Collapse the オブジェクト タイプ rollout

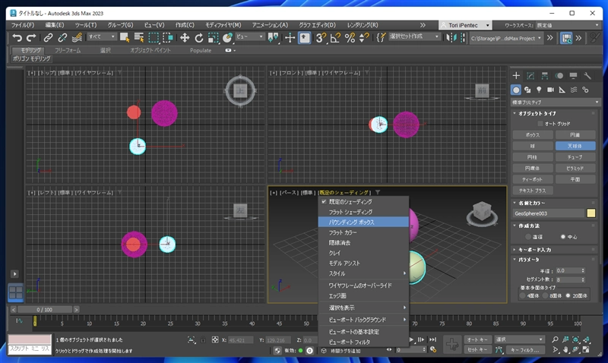click(537, 113)
